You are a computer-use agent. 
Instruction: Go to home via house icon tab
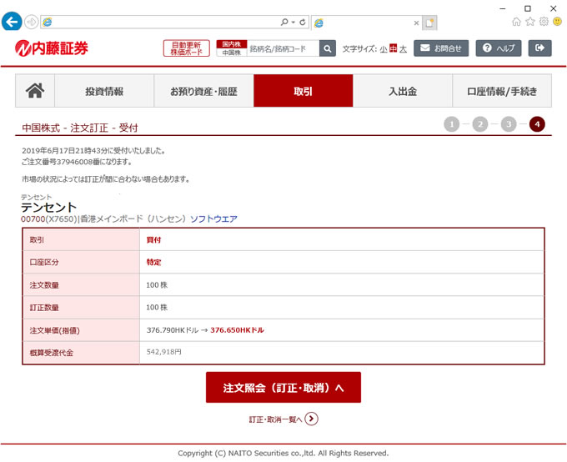(x=35, y=91)
